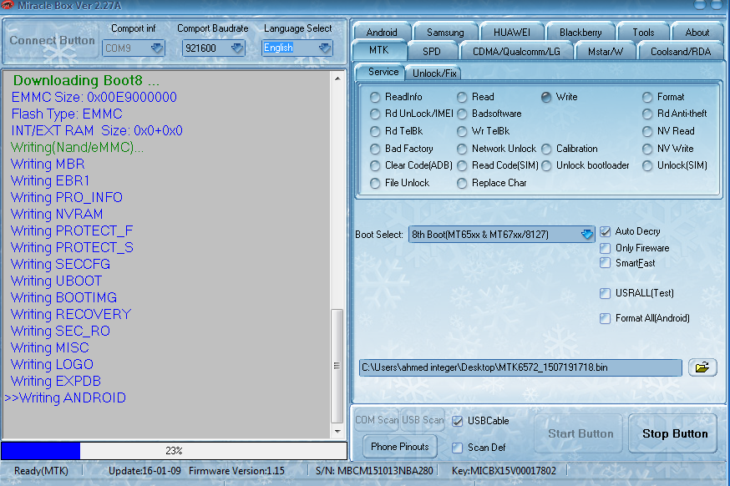Open the About tab
The width and height of the screenshot is (730, 486).
click(697, 32)
